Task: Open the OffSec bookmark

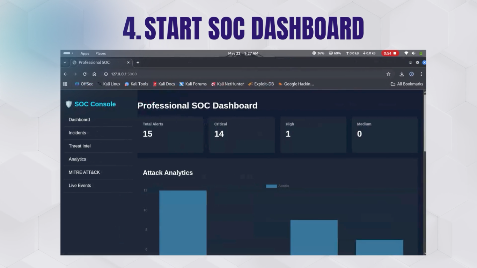Action: [x=84, y=84]
